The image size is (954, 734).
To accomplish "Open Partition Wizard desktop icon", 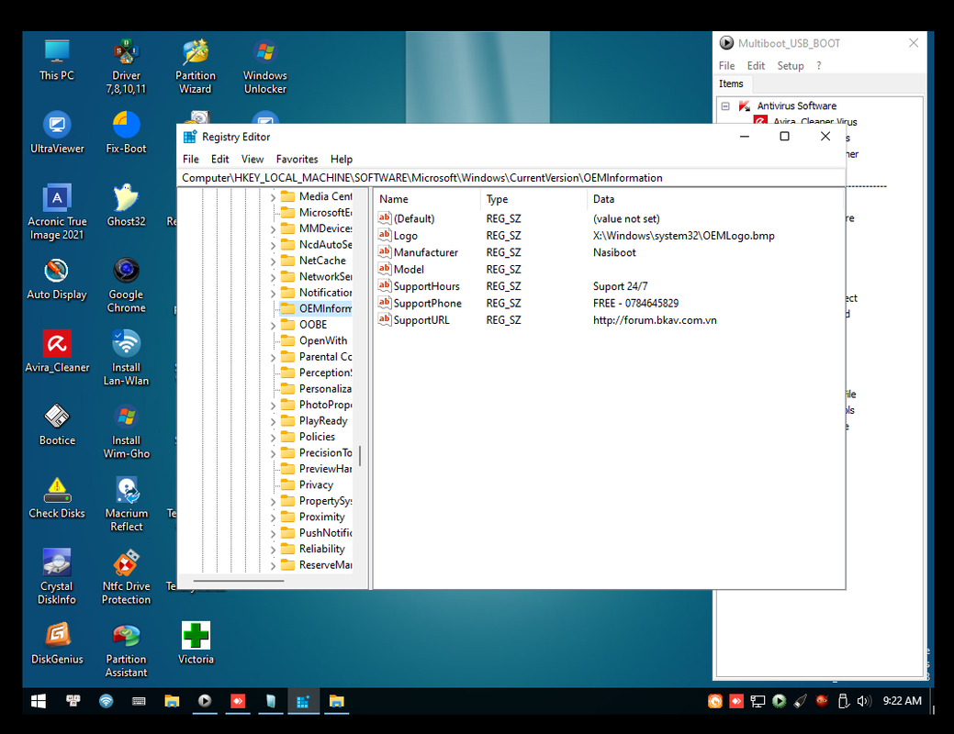I will pos(196,66).
